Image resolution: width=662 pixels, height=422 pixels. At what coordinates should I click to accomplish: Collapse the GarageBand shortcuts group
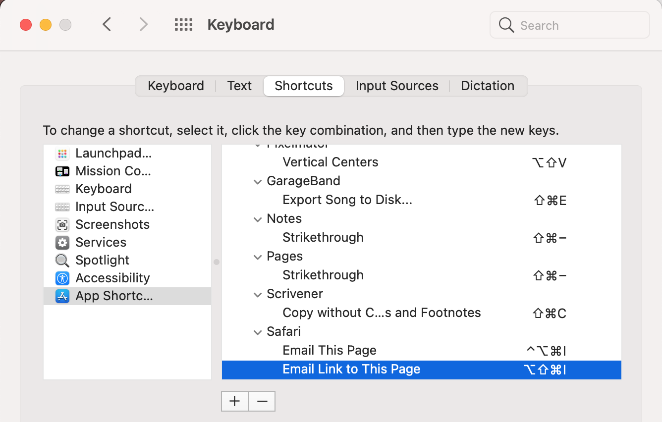(x=258, y=182)
